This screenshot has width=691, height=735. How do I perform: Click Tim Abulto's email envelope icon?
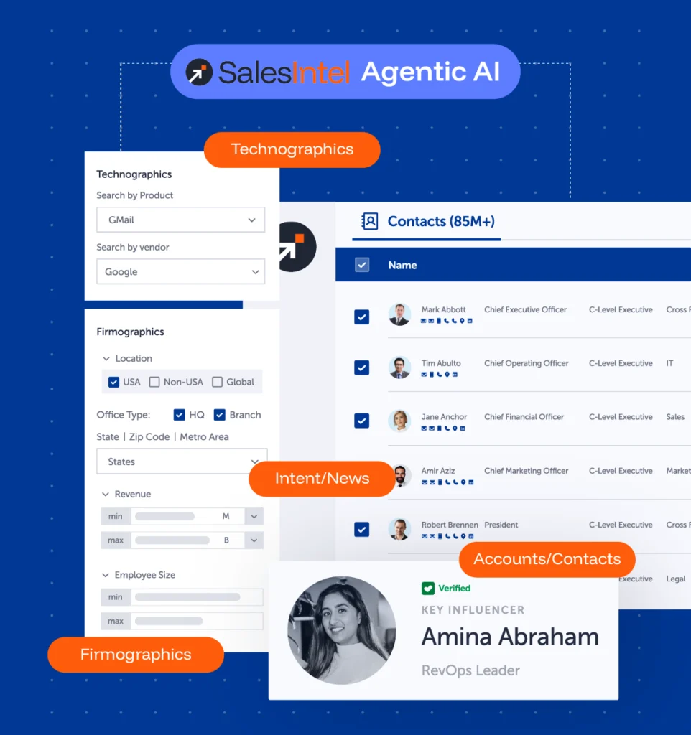(x=424, y=375)
